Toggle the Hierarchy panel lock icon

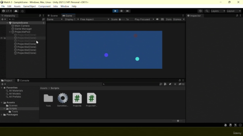pos(40,15)
